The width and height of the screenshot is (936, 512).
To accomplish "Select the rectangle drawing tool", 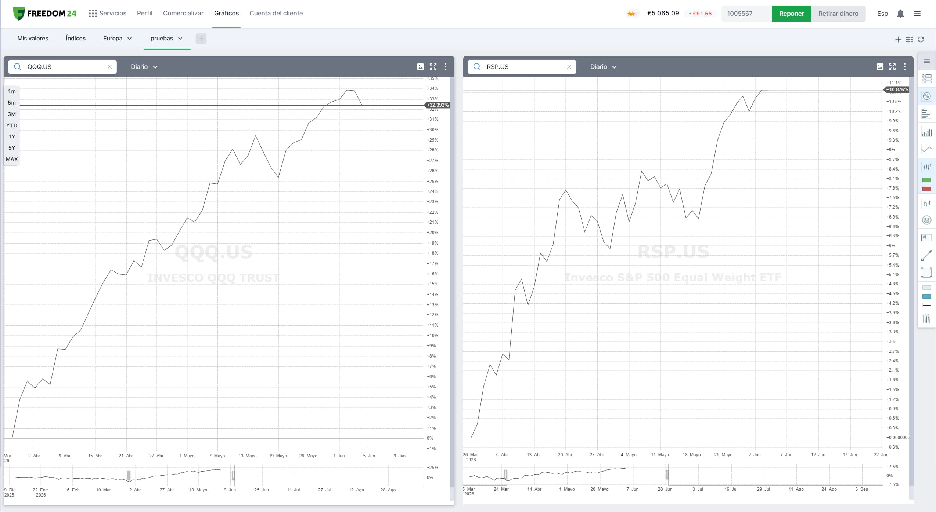I will pos(926,273).
